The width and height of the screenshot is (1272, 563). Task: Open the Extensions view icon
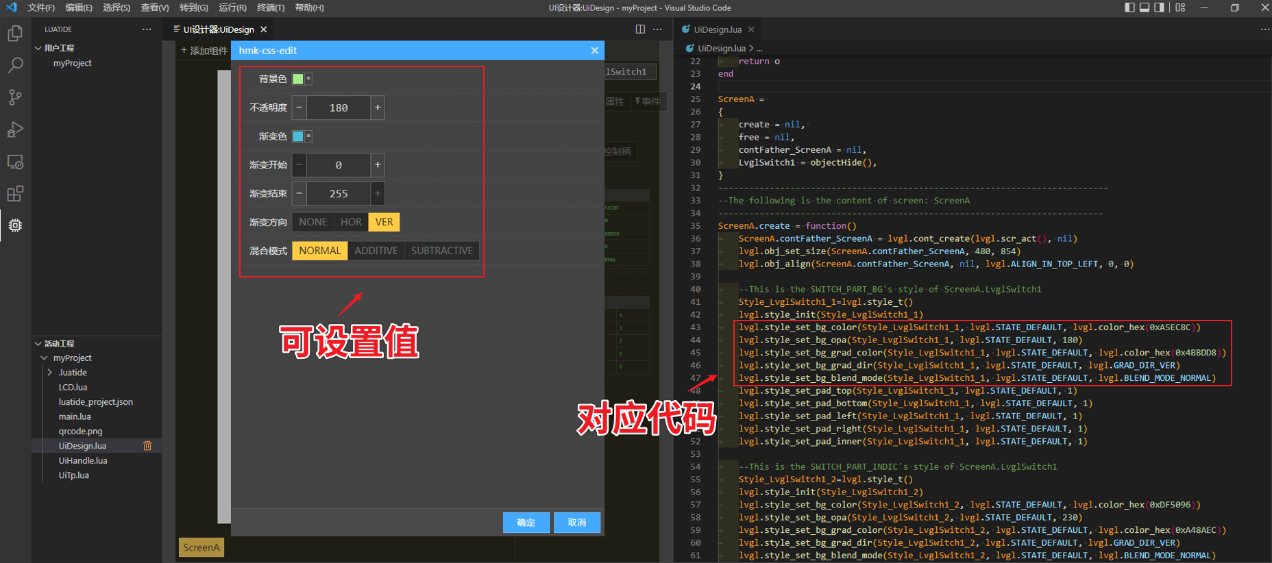15,194
